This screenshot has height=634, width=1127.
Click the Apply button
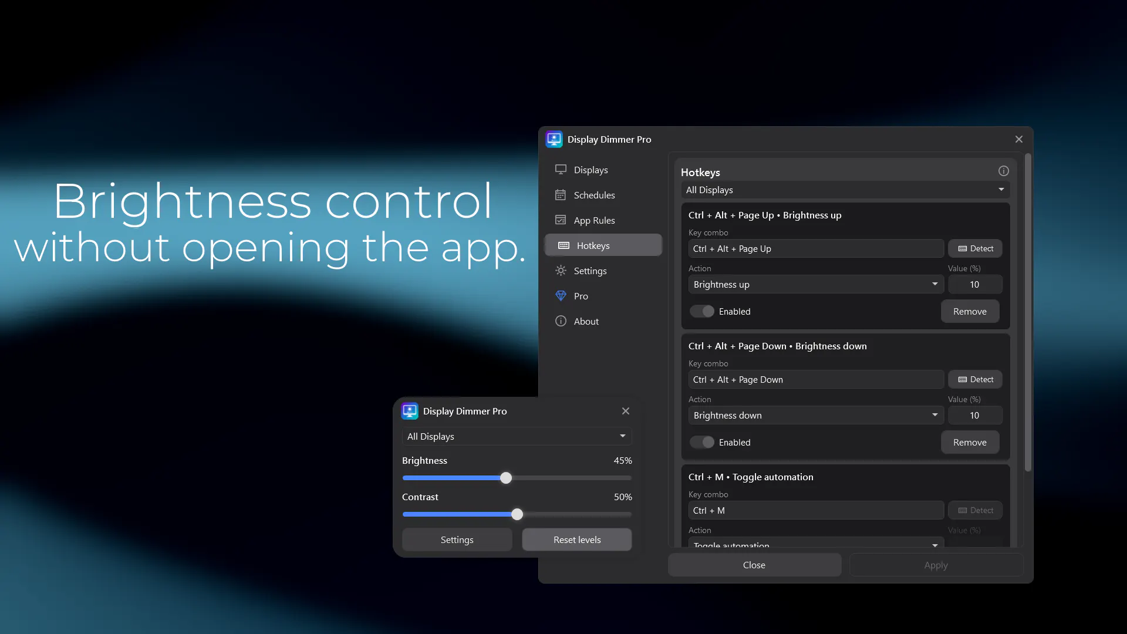(x=936, y=565)
